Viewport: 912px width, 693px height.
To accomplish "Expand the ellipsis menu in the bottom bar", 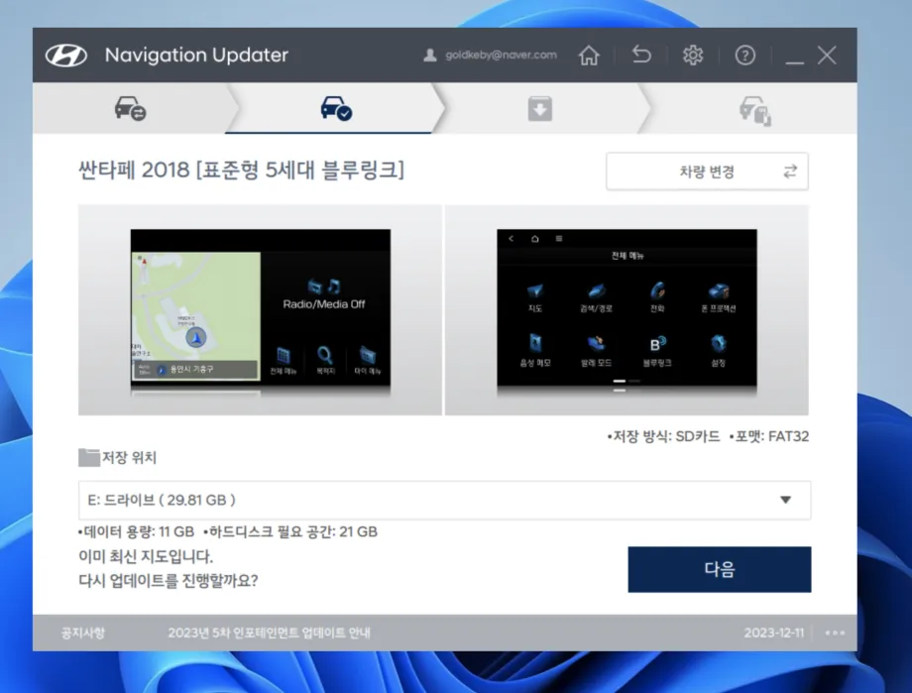I will (835, 632).
